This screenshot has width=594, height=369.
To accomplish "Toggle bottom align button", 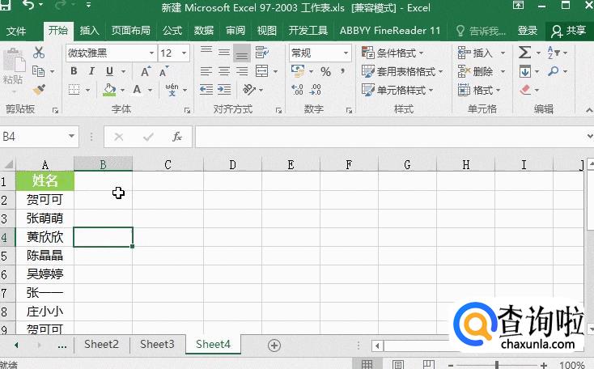I will [242, 53].
